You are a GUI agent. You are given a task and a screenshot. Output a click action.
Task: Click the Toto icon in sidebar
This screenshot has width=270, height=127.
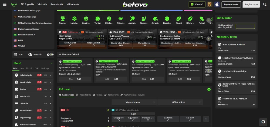pos(15,54)
